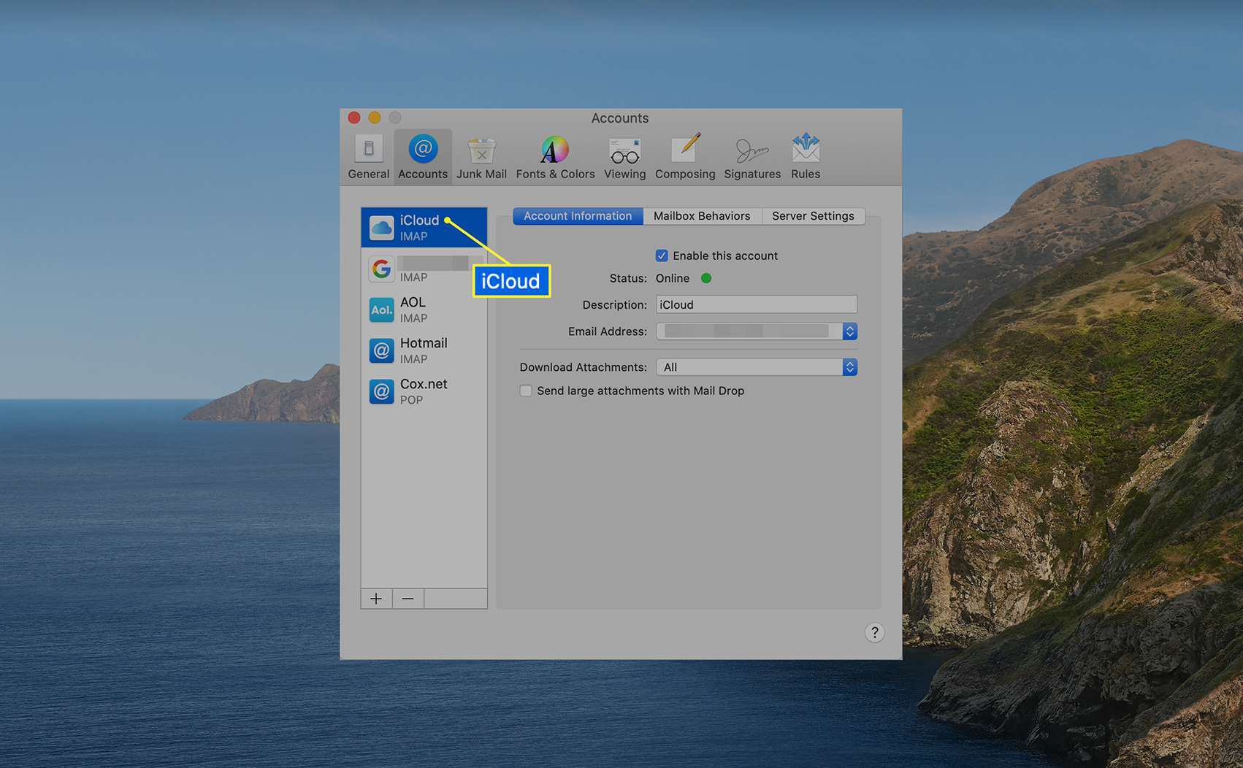Select the Hotmail account
Image resolution: width=1243 pixels, height=768 pixels.
(x=424, y=350)
